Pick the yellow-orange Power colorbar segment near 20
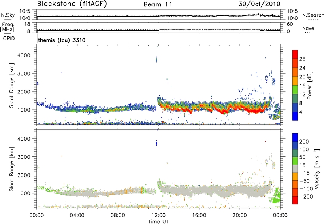Screen dimensions: 324x224 [x=295, y=81]
